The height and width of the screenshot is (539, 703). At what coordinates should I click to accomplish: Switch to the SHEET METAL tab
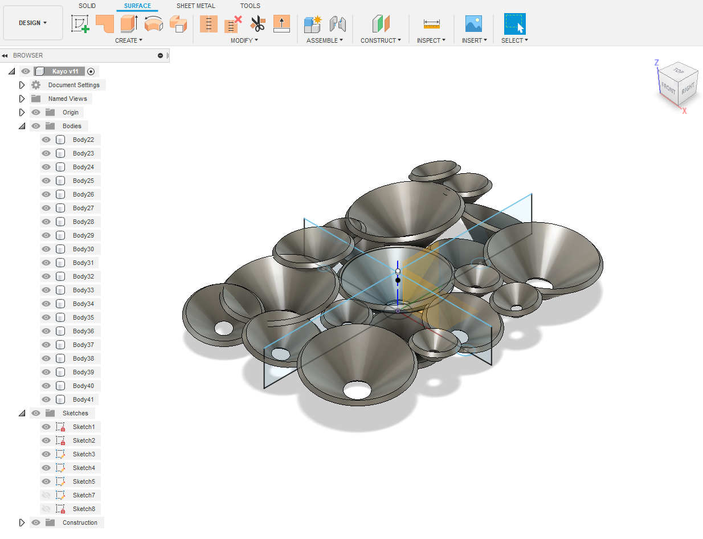click(x=196, y=6)
